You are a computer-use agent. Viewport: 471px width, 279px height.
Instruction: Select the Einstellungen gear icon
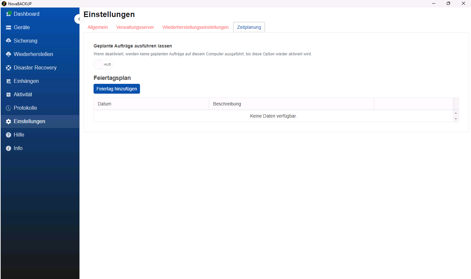point(9,121)
